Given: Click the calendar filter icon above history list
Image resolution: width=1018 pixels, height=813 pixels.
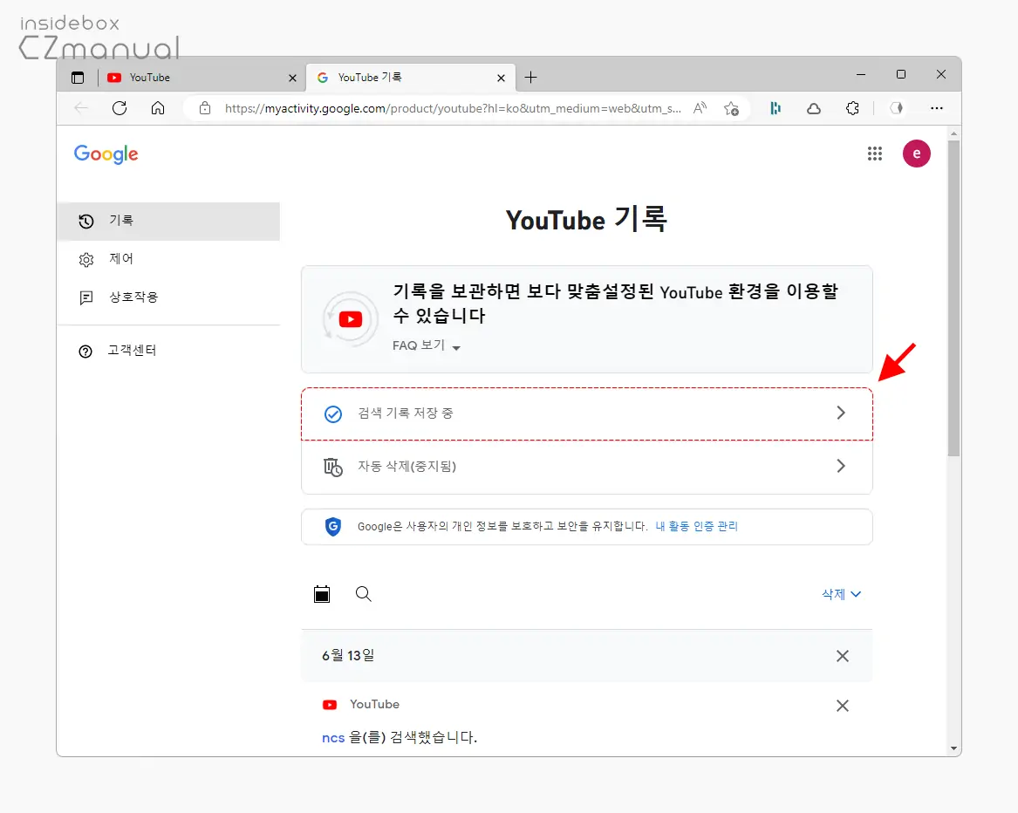Looking at the screenshot, I should [x=322, y=594].
